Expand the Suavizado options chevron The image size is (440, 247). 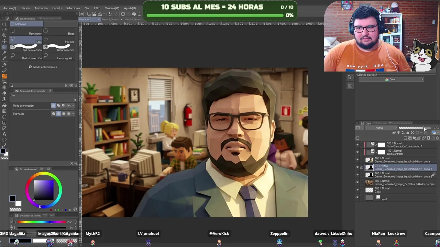[x=73, y=114]
